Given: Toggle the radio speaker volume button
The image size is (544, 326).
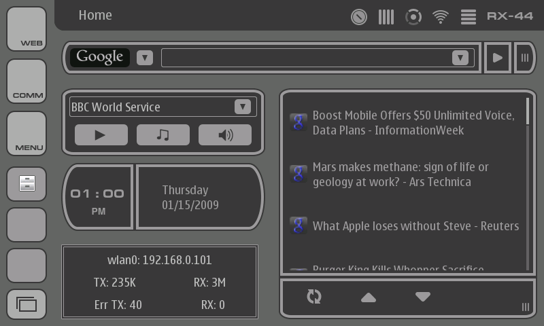Looking at the screenshot, I should click(x=225, y=135).
